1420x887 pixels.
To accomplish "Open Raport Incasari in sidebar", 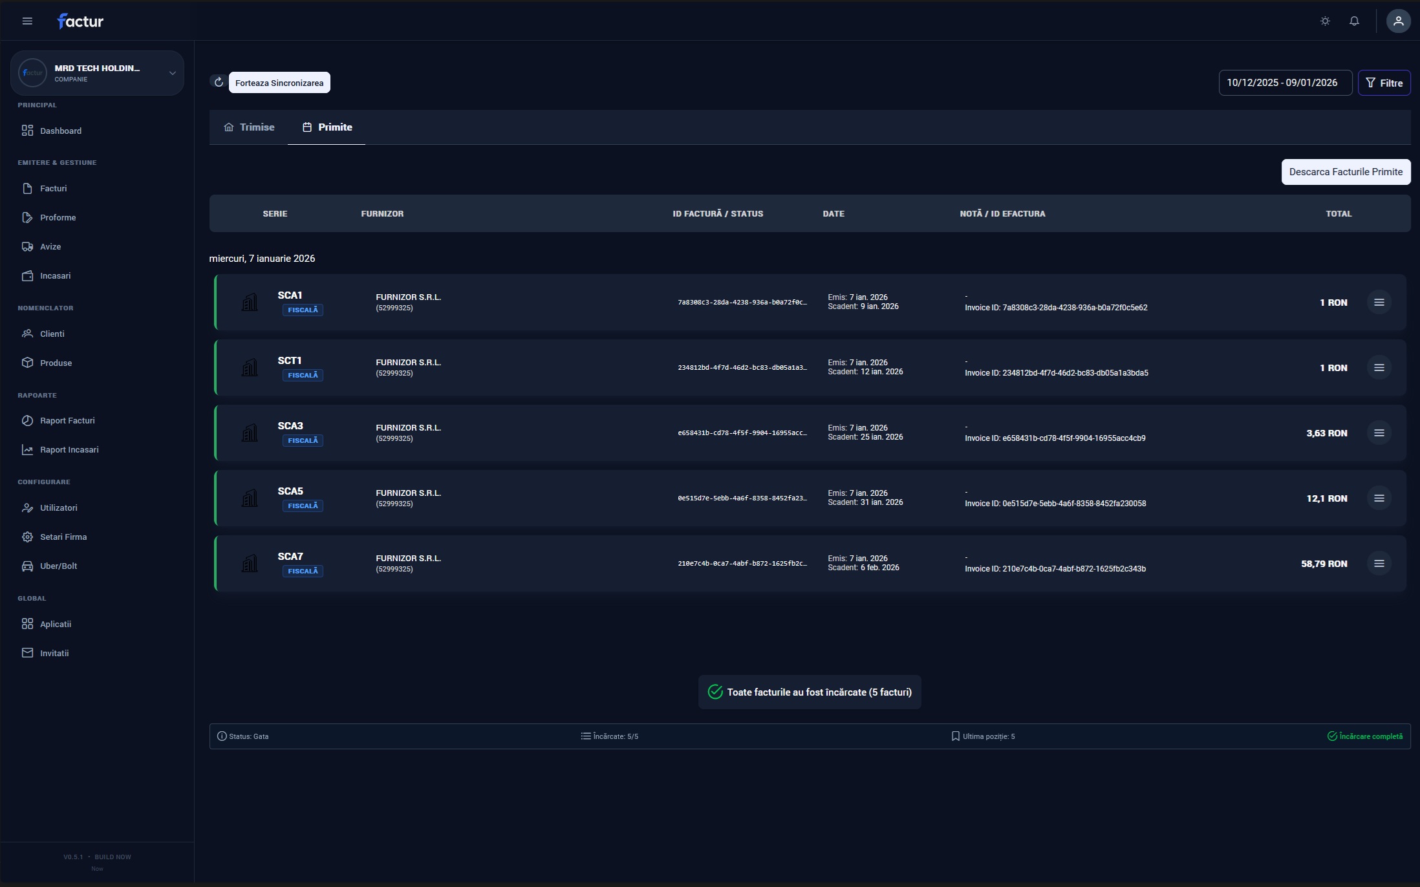I will tap(69, 450).
